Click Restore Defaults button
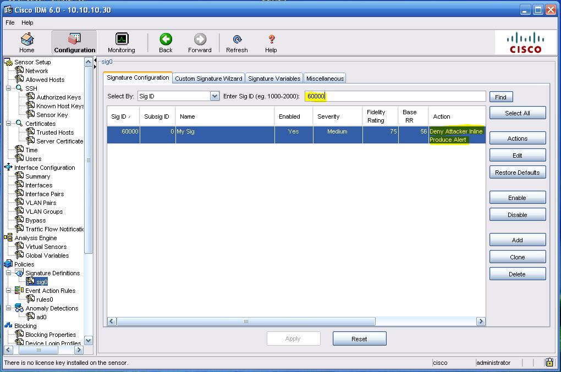561x372 pixels. [x=518, y=172]
